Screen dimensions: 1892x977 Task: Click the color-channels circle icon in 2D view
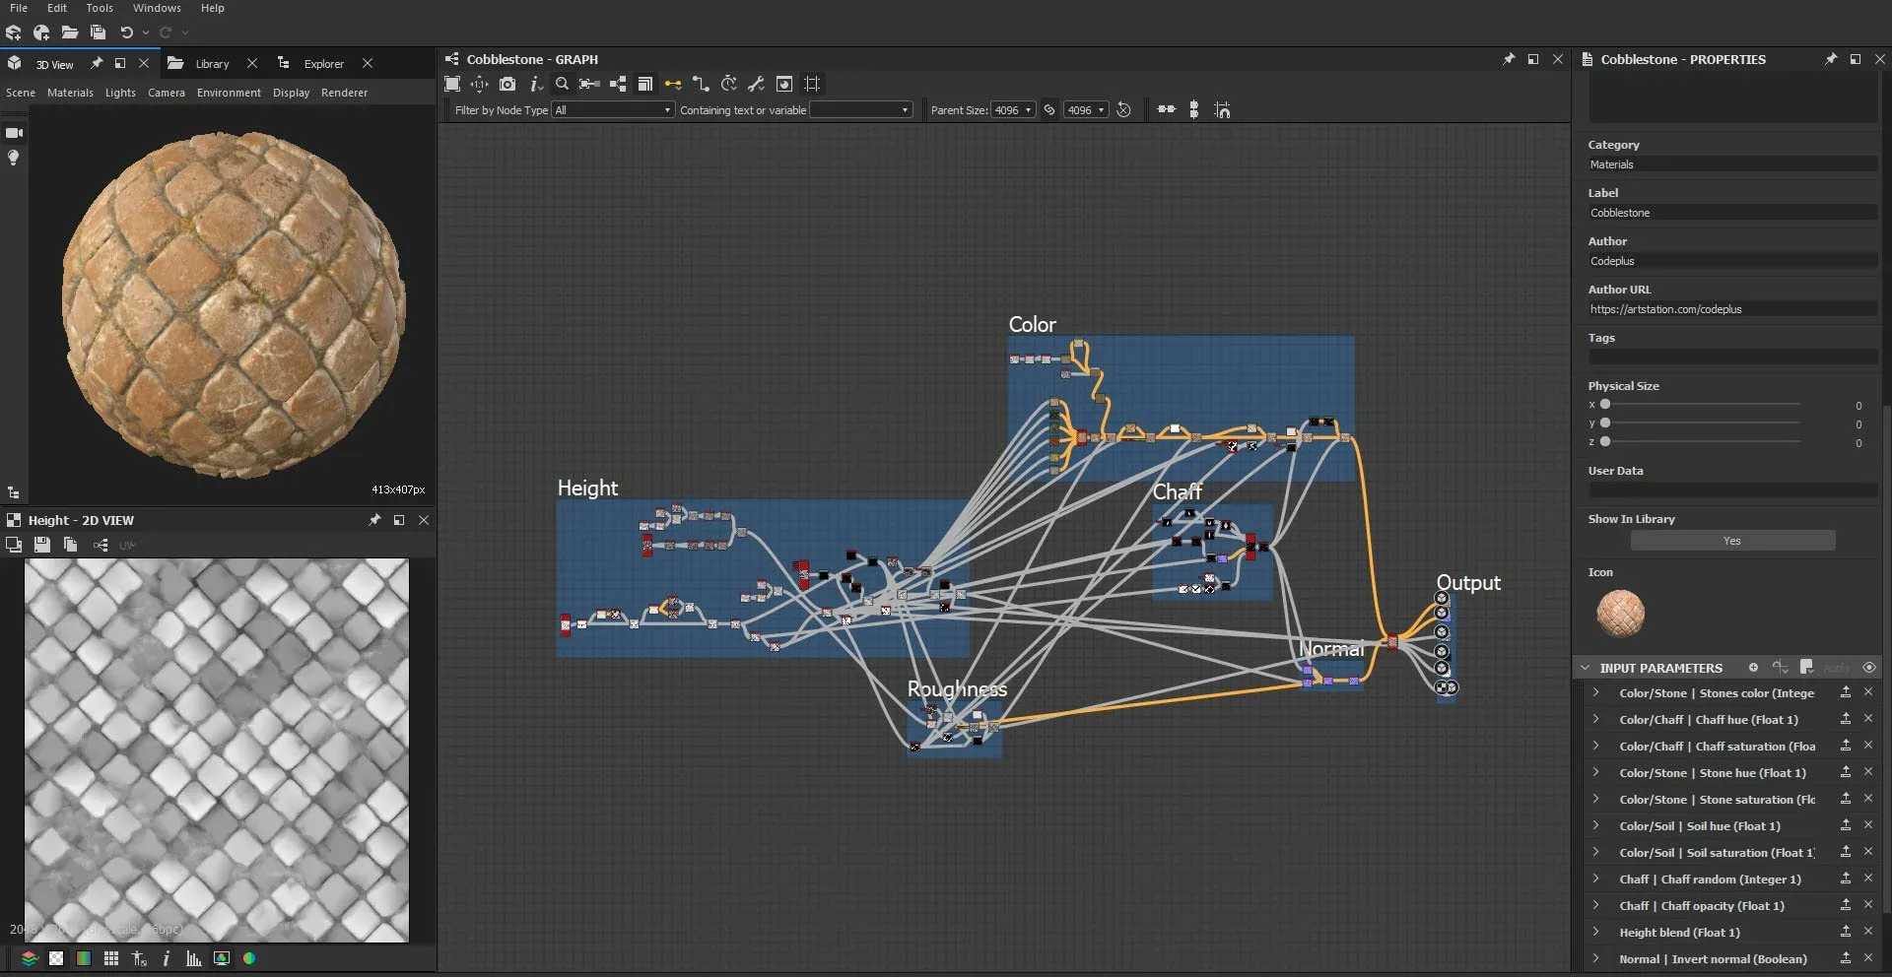pyautogui.click(x=249, y=958)
